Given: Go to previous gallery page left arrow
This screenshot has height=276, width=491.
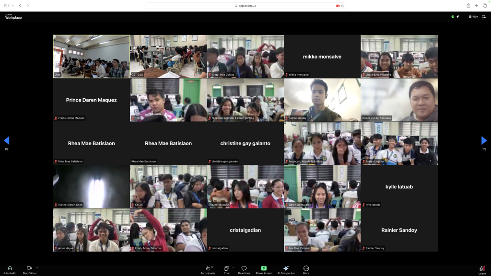Looking at the screenshot, I should [x=7, y=140].
